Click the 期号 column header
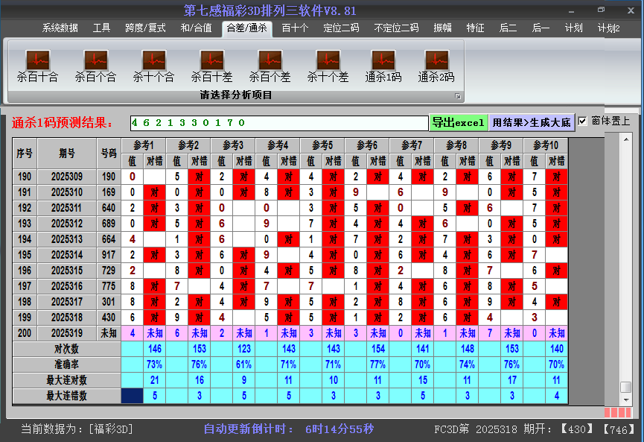Image resolution: width=644 pixels, height=442 pixels. [x=67, y=154]
